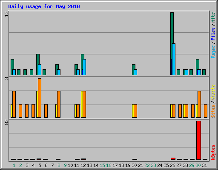Click the day "31" x-axis label
The height and width of the screenshot is (170, 218).
pyautogui.click(x=204, y=165)
